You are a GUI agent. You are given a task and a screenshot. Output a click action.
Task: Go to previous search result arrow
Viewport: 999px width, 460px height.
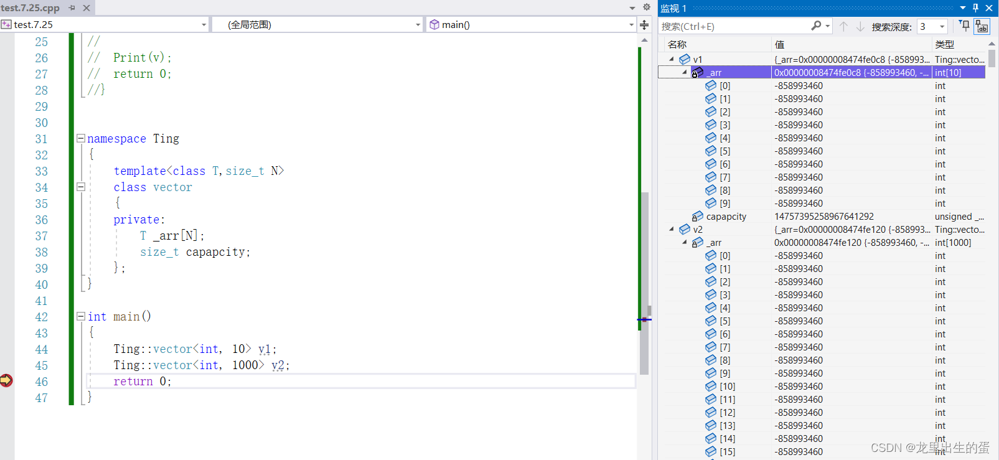coord(843,26)
